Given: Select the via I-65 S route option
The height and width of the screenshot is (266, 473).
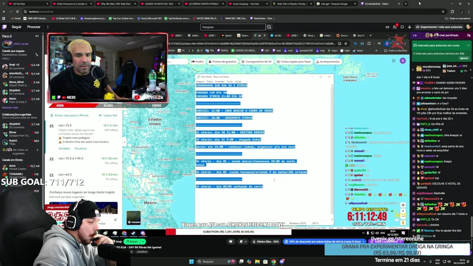Looking at the screenshot, I should click(84, 176).
